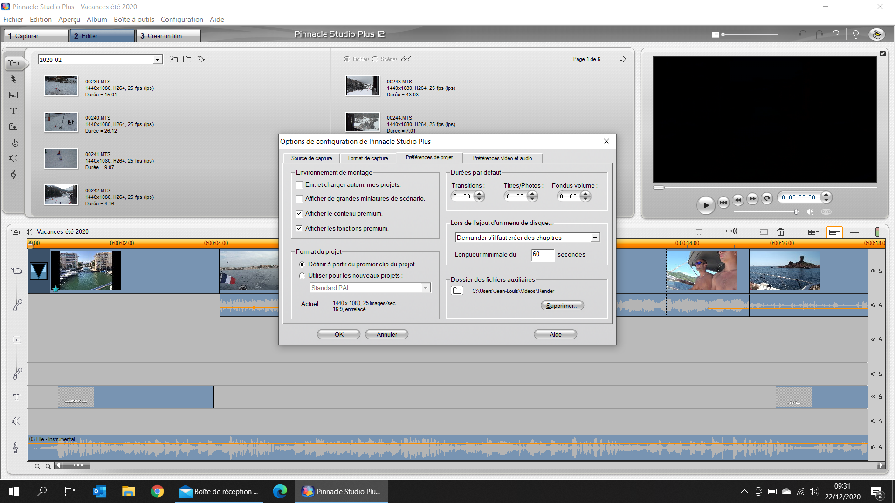Select the 00241.MTS thumbnail

(61, 158)
